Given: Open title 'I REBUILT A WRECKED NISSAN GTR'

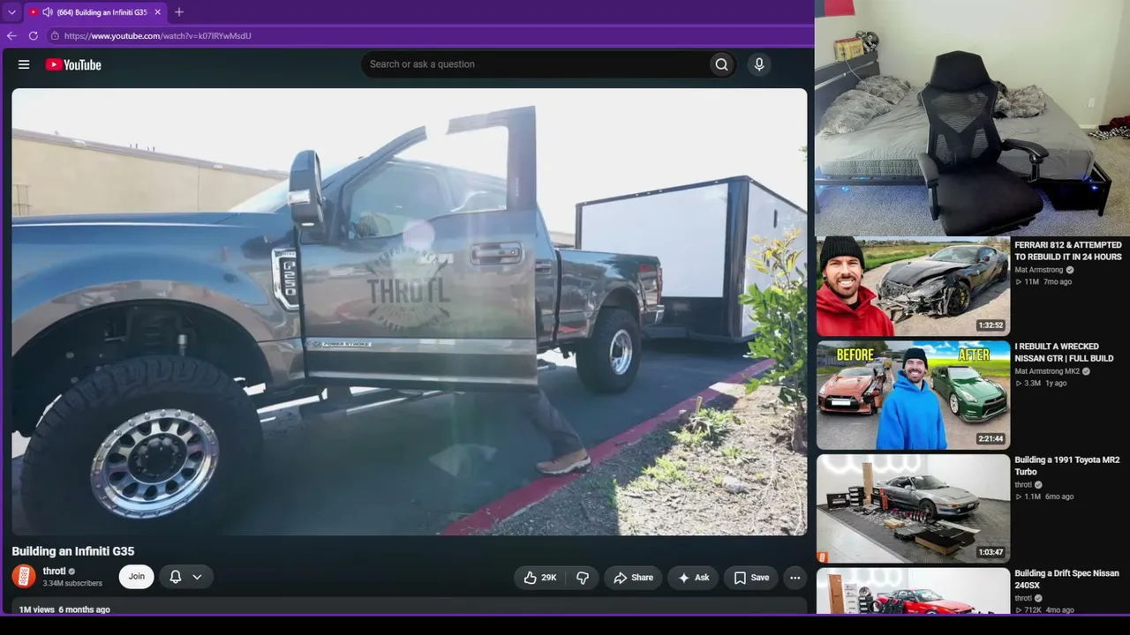Looking at the screenshot, I should tap(1064, 353).
